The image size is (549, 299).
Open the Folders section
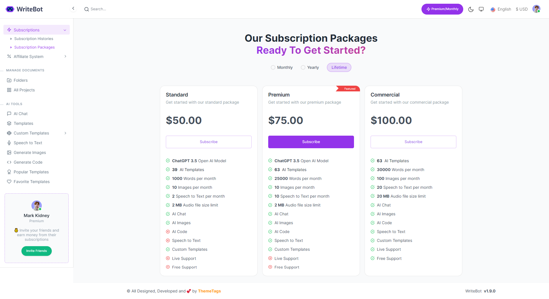[20, 80]
